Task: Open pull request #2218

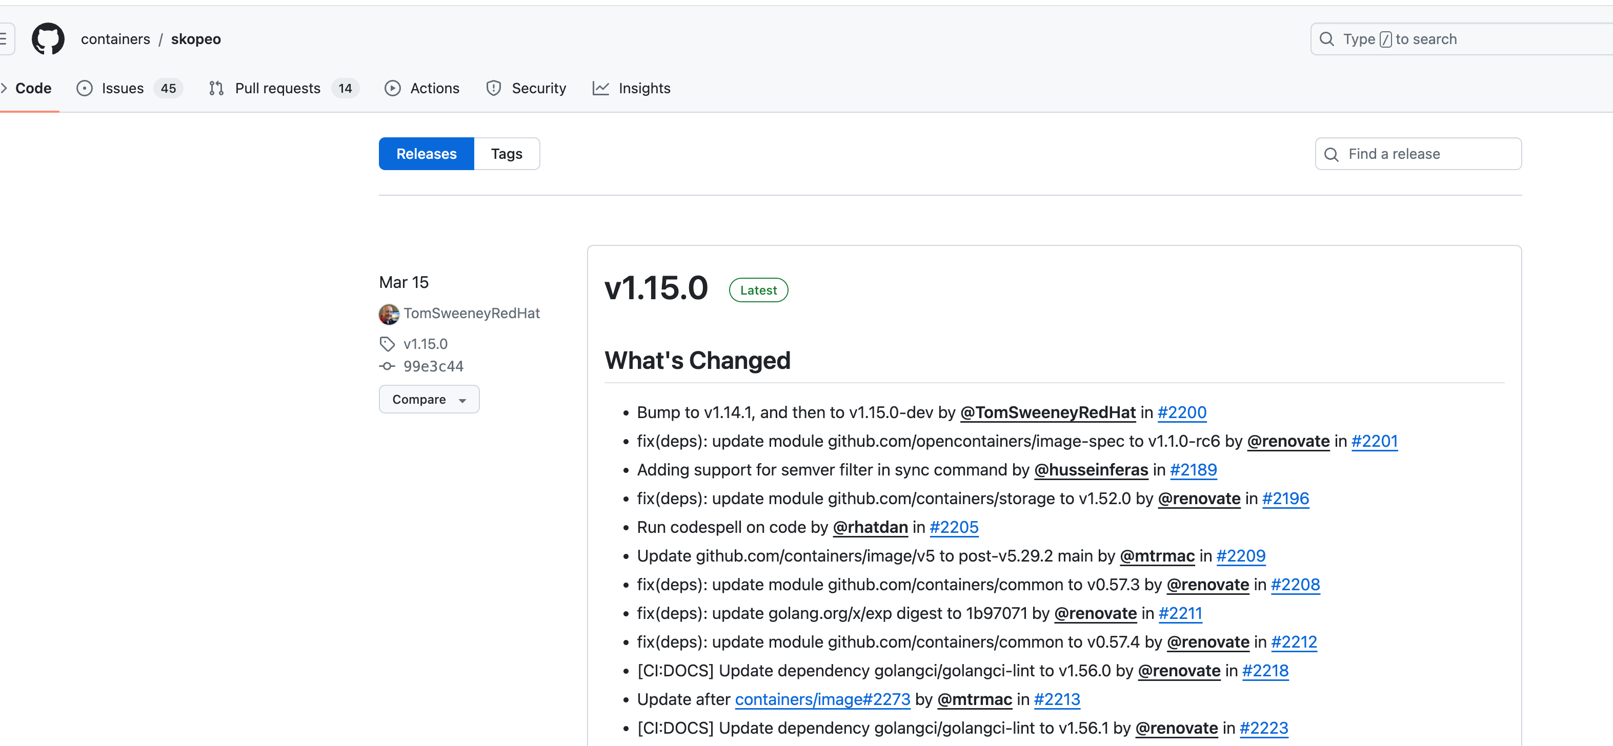Action: pyautogui.click(x=1265, y=671)
